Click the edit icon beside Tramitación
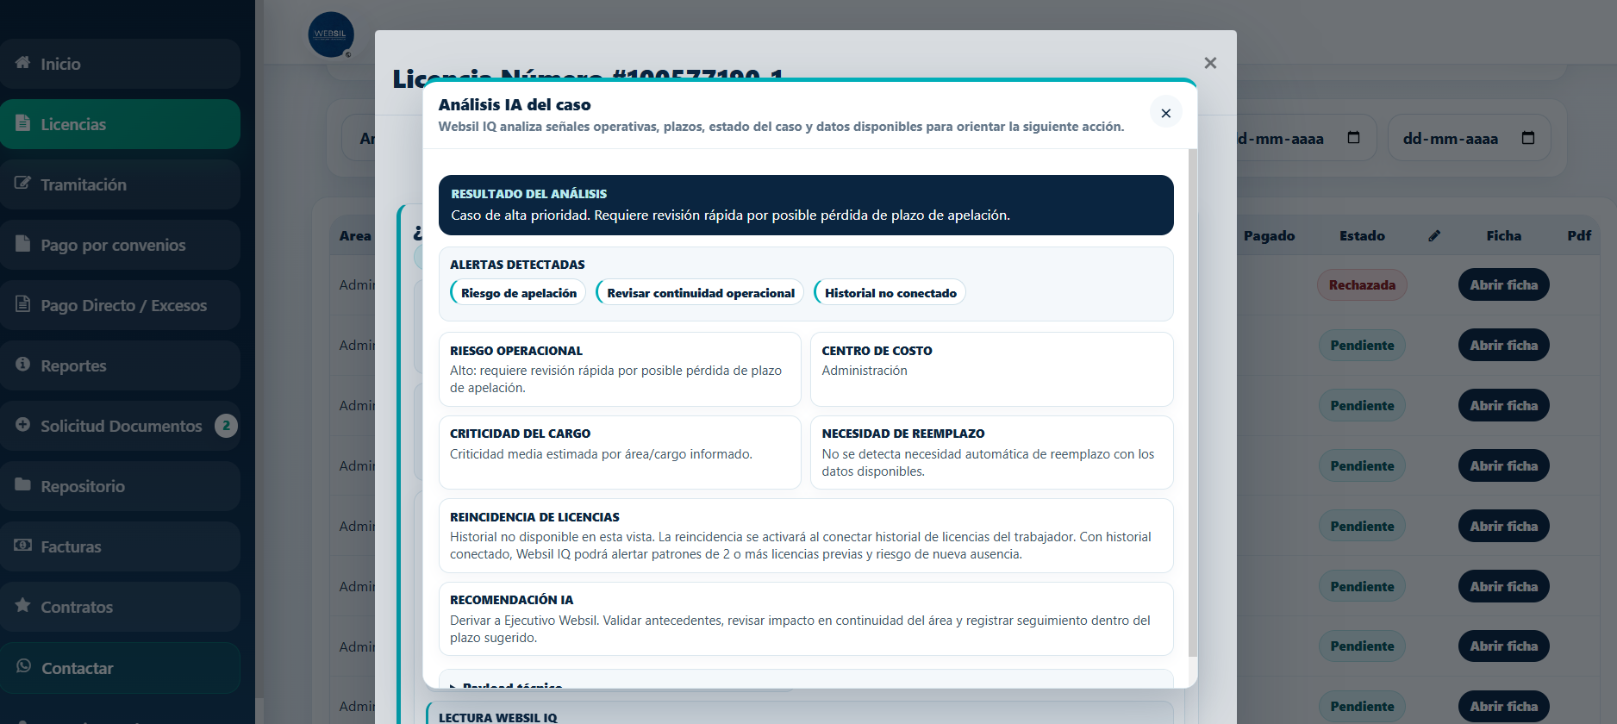This screenshot has height=724, width=1617. click(x=23, y=184)
